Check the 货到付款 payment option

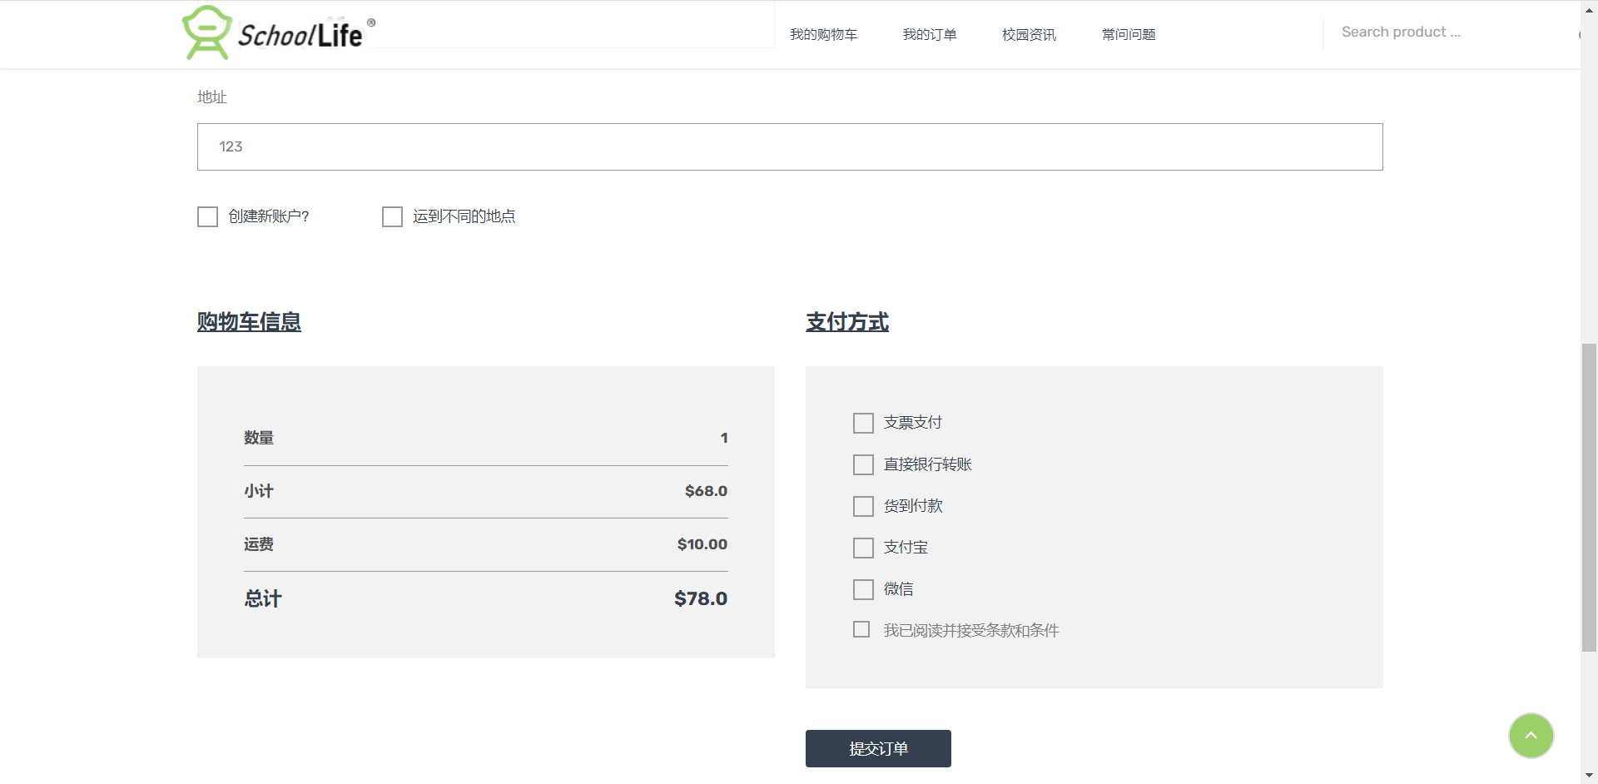(863, 507)
